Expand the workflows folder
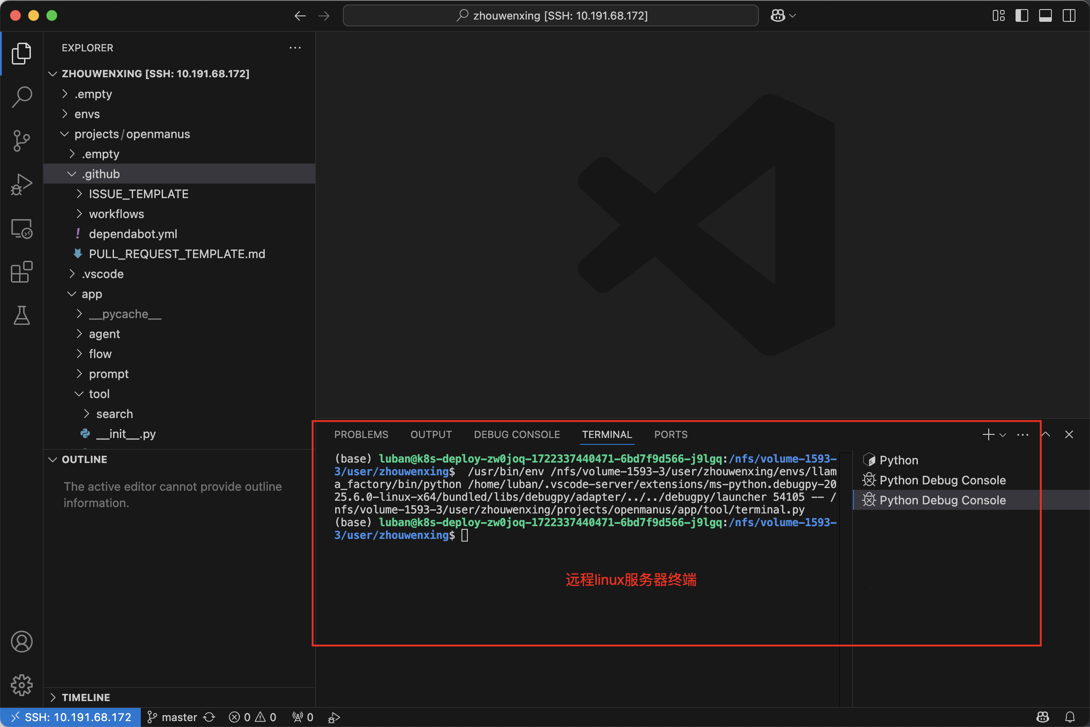The height and width of the screenshot is (727, 1090). 179,214
